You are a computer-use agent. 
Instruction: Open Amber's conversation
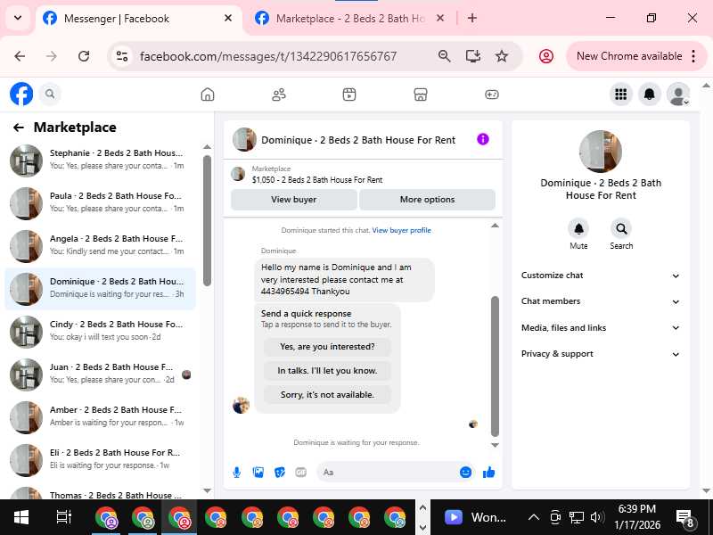pyautogui.click(x=101, y=416)
